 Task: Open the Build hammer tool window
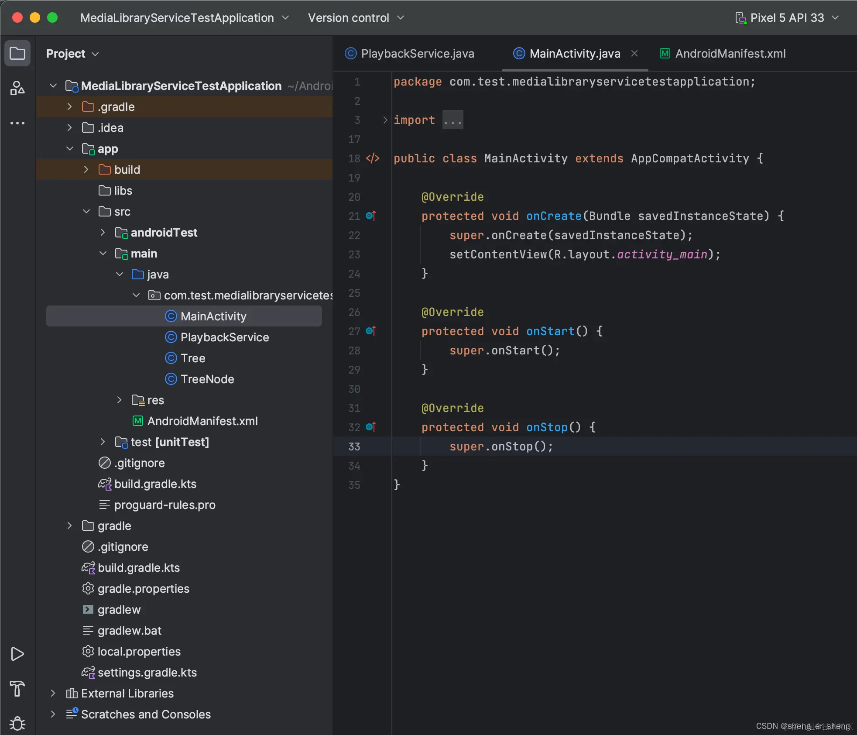(x=17, y=689)
